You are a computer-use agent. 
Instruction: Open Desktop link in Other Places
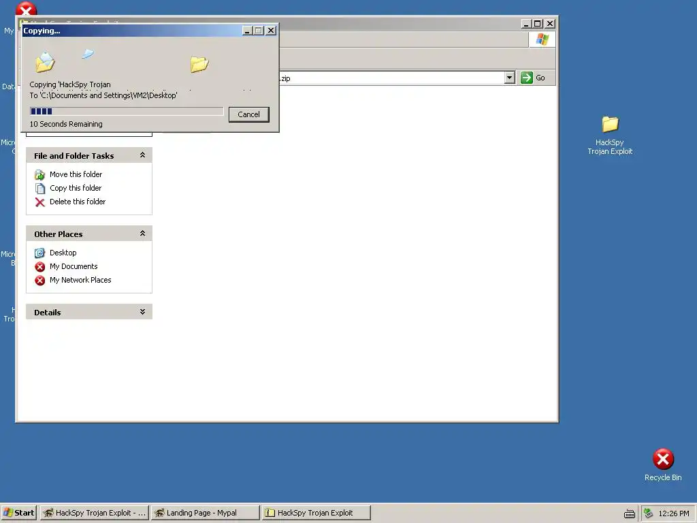coord(63,253)
